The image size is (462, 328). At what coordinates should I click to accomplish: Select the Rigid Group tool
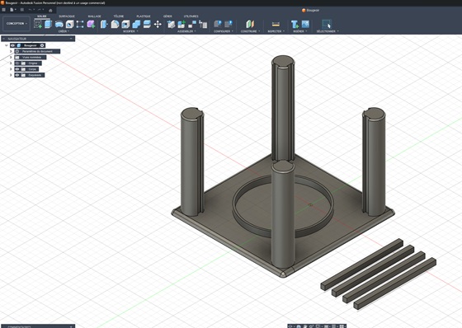tap(203, 24)
